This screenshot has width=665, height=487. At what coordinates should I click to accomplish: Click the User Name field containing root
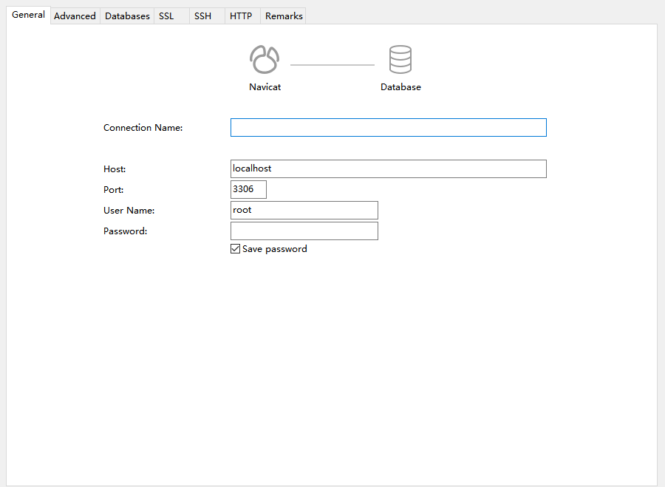coord(304,211)
